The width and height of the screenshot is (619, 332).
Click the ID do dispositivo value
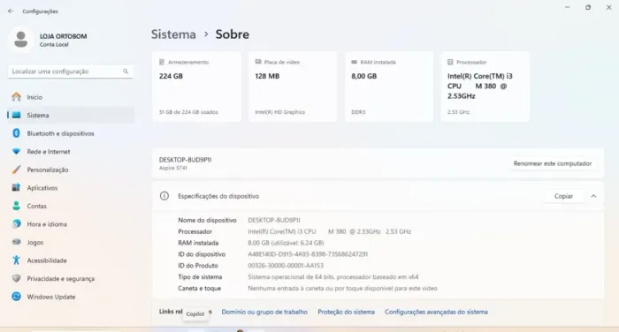click(x=308, y=254)
